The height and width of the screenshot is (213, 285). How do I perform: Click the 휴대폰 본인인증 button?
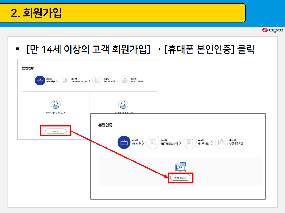(x=180, y=178)
